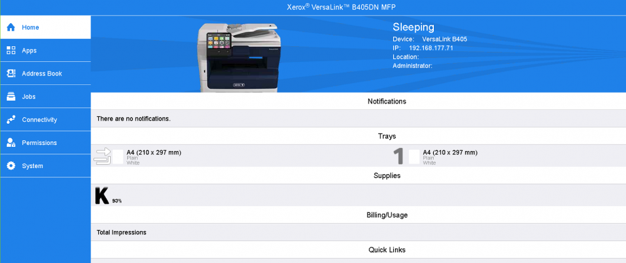Go to the Jobs menu label

point(29,97)
